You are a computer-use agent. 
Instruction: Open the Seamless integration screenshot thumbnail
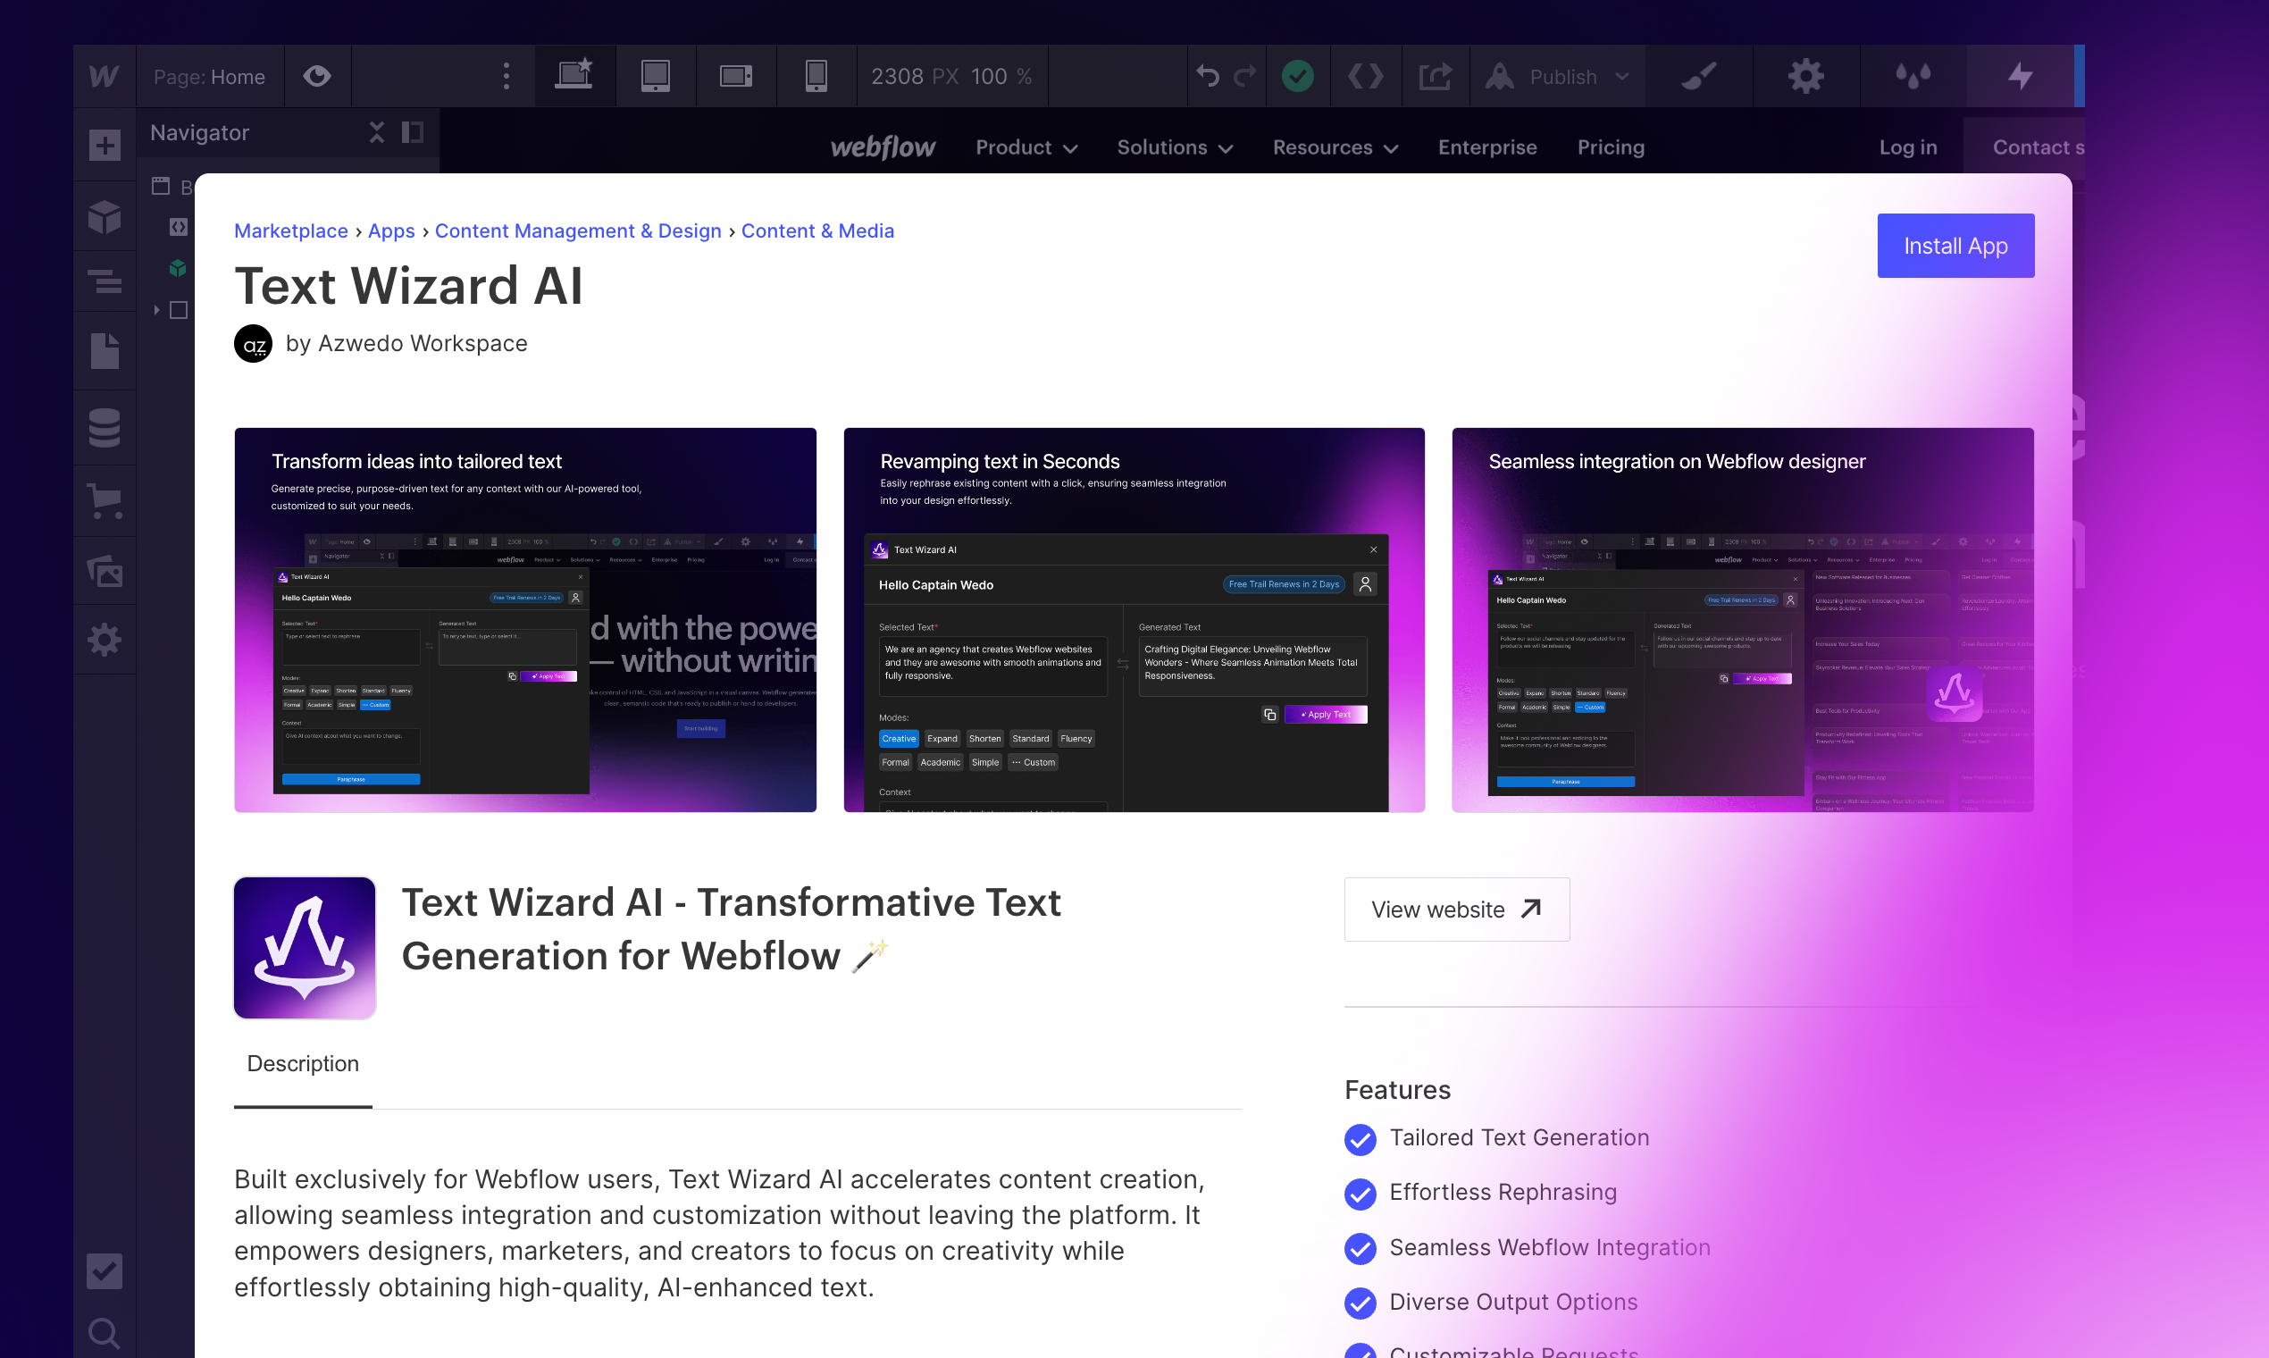click(1742, 619)
